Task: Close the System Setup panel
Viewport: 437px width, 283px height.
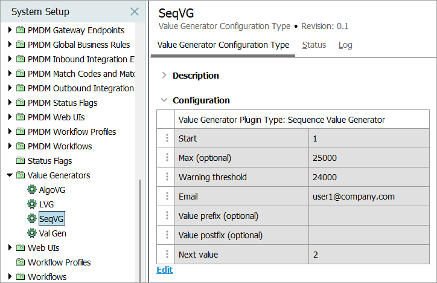Action: (135, 12)
